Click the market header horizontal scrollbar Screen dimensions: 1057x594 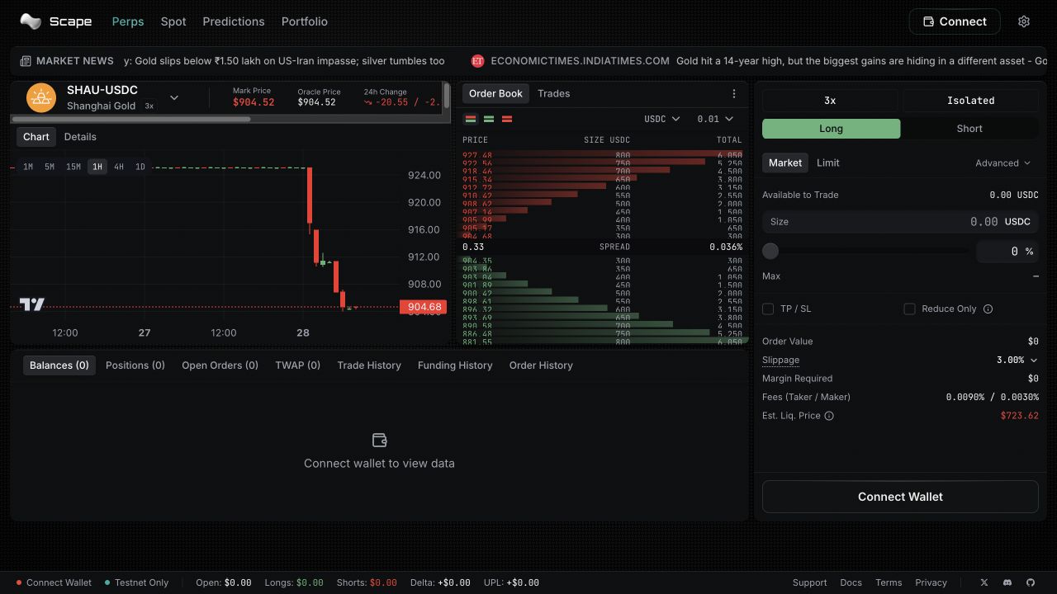131,119
